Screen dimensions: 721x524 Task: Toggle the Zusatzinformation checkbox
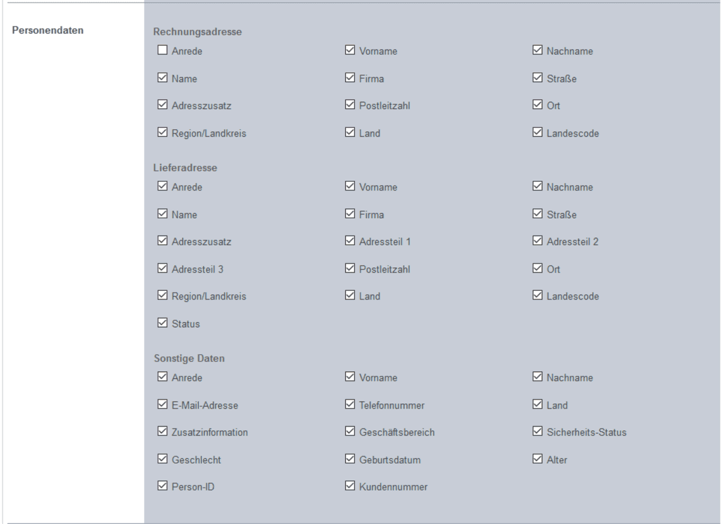click(162, 432)
